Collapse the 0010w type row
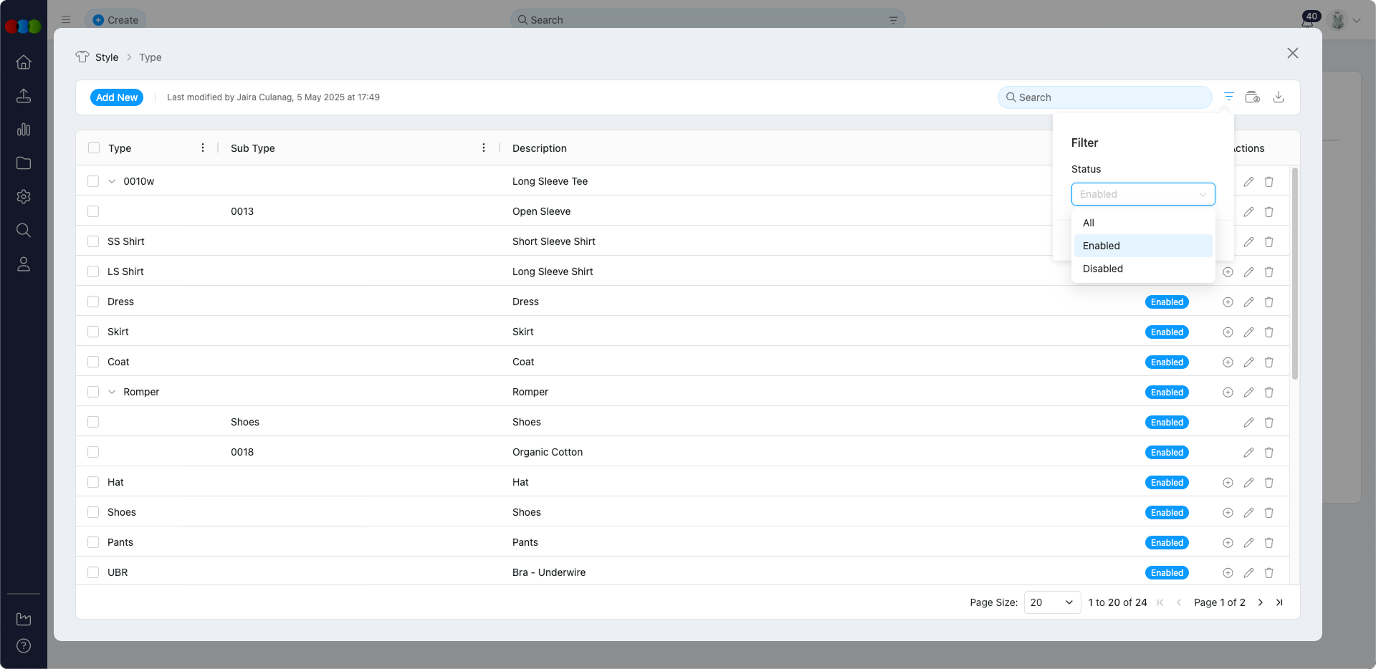This screenshot has width=1376, height=669. (x=112, y=181)
